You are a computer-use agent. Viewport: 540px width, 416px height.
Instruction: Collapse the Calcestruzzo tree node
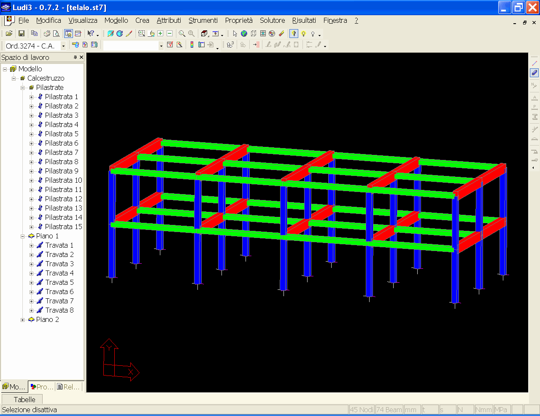(x=13, y=78)
